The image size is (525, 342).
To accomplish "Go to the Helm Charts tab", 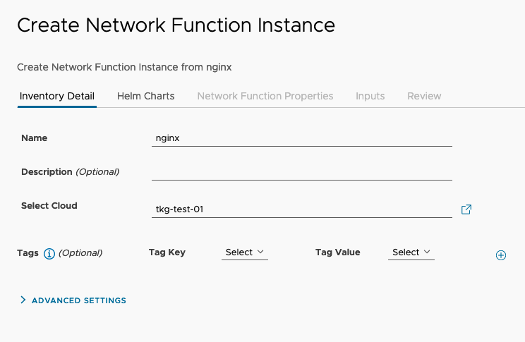I will [145, 97].
